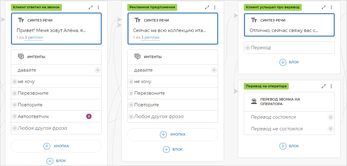Click connector circle beside Переход

(x=247, y=48)
